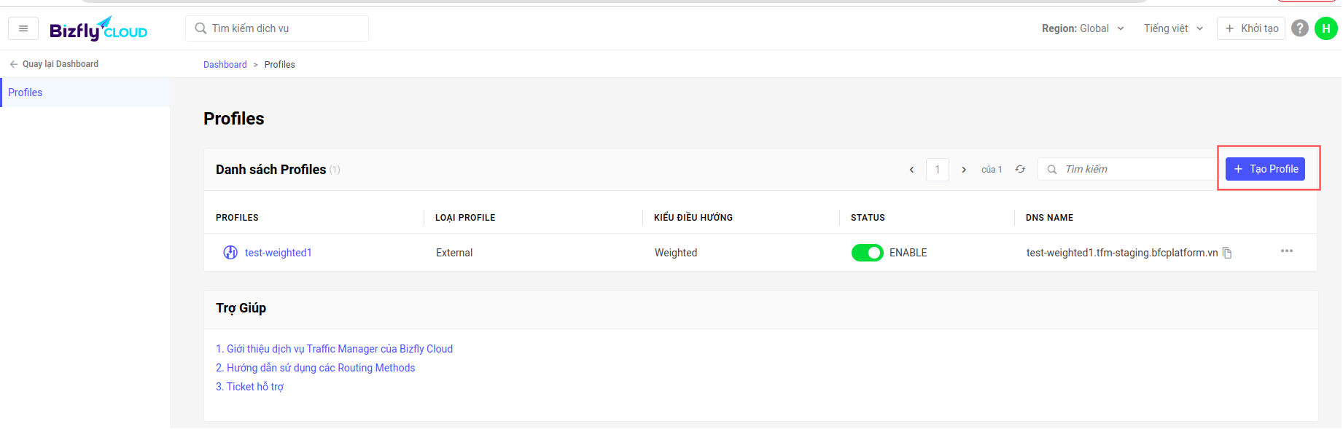
Task: Open the Khởi tạo create menu
Action: pos(1251,28)
